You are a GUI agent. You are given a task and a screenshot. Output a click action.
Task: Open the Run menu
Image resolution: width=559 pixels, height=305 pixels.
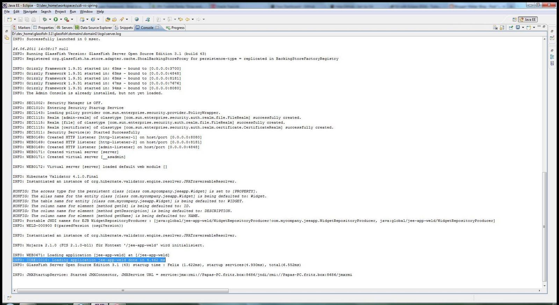coord(73,12)
